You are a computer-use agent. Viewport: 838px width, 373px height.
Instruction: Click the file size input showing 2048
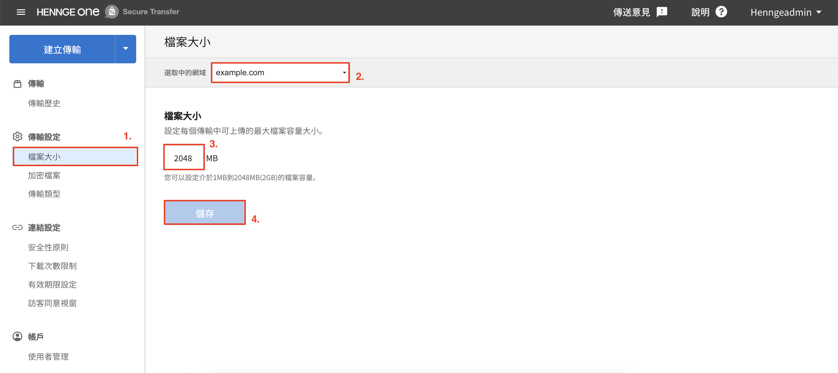[184, 157]
